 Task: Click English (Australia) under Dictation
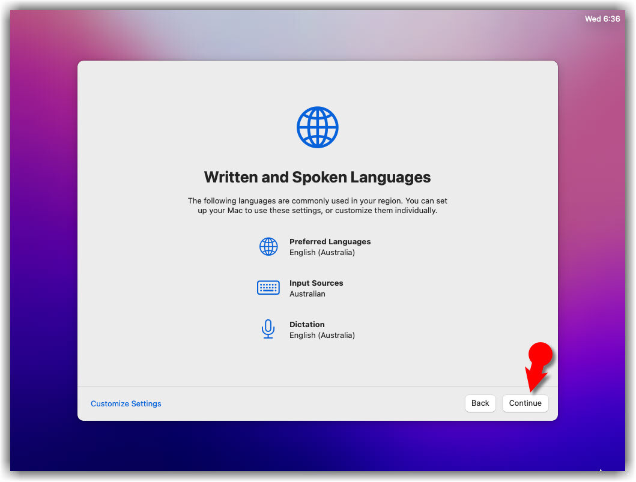[322, 336]
